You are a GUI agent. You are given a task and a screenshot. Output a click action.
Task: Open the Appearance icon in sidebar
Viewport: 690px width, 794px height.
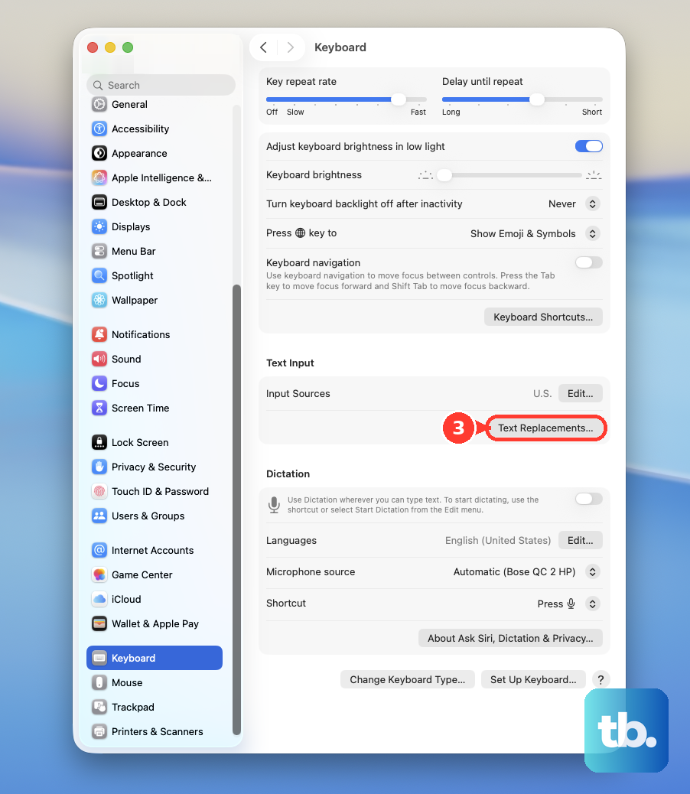tap(99, 153)
